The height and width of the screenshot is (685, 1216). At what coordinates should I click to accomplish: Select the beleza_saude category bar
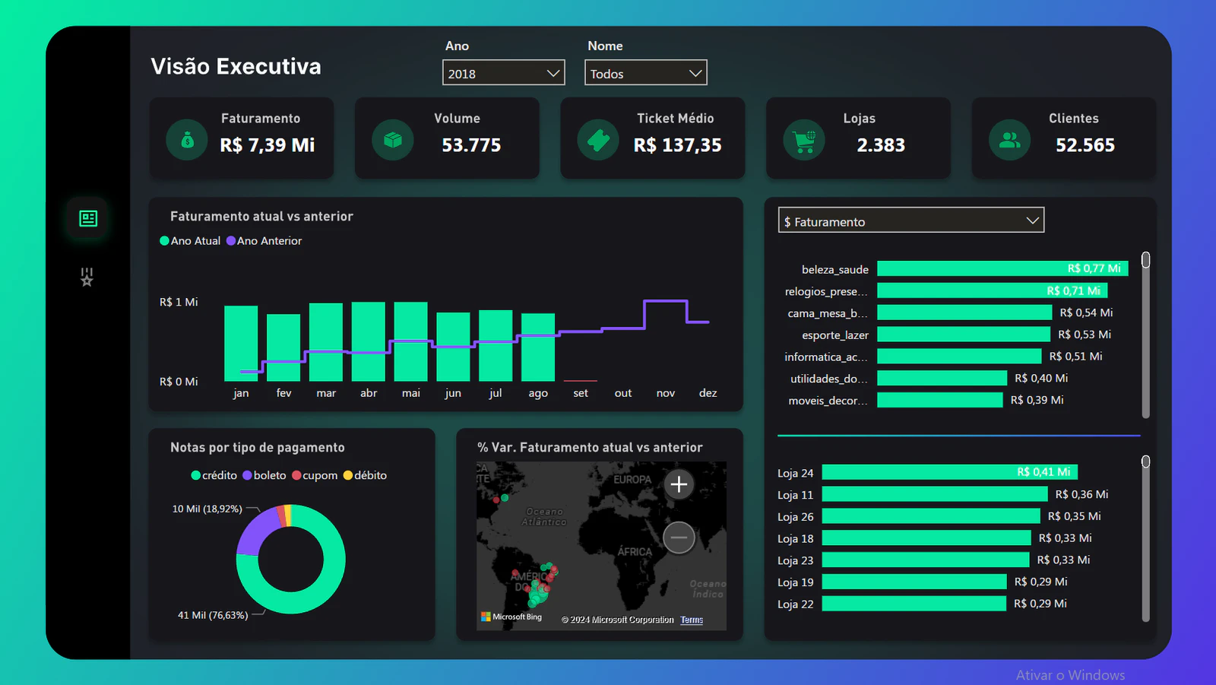1002,268
